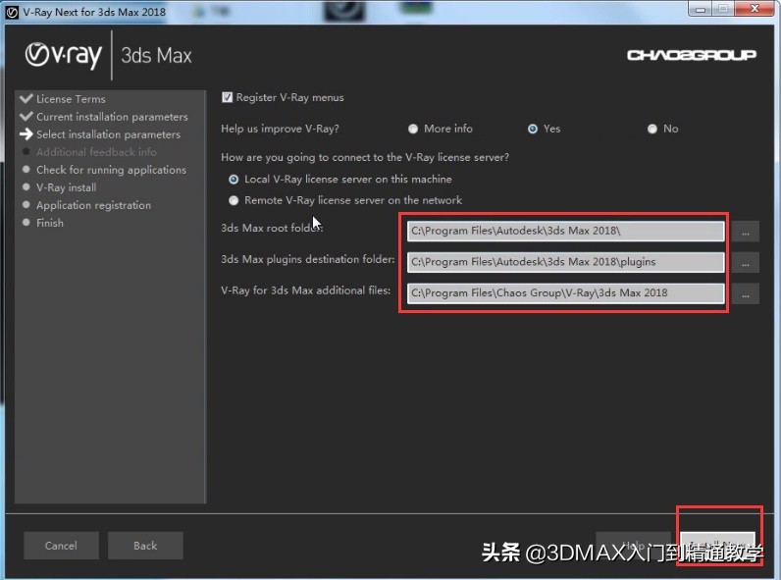Screen dimensions: 781x580
Task: Click the Chaos Group logo
Action: (x=692, y=55)
